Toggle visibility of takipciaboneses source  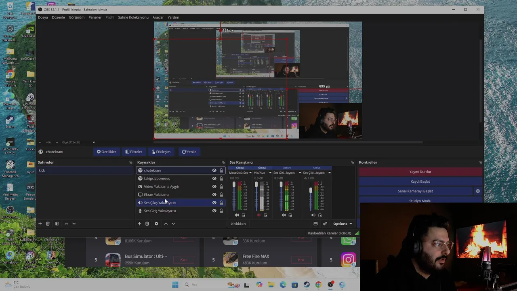(x=214, y=178)
